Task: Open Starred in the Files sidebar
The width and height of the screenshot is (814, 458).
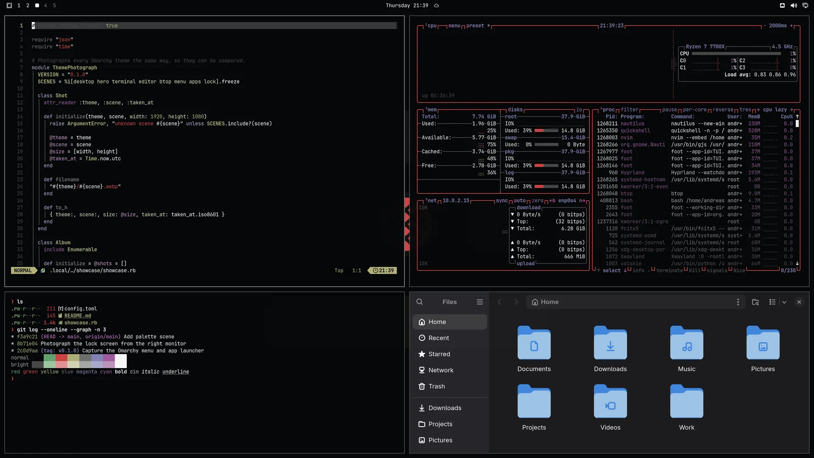Action: (449, 354)
